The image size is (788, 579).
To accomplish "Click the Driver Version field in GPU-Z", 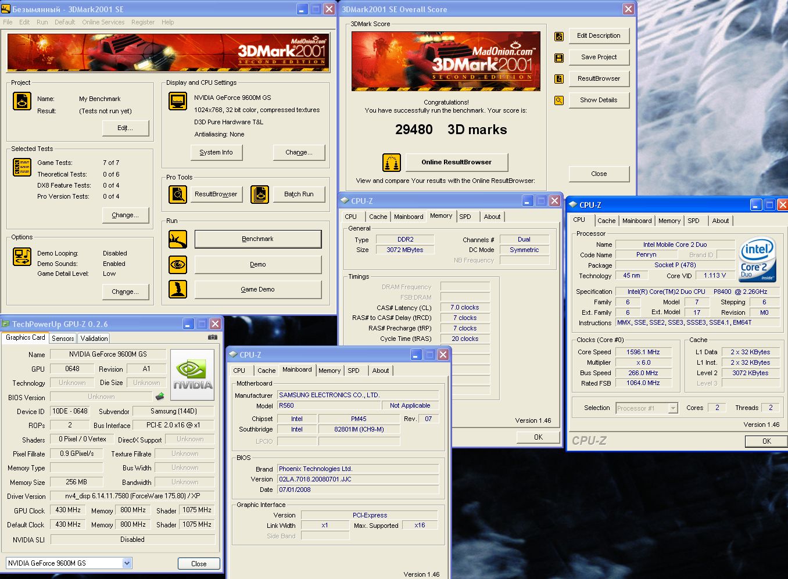I will click(x=132, y=496).
